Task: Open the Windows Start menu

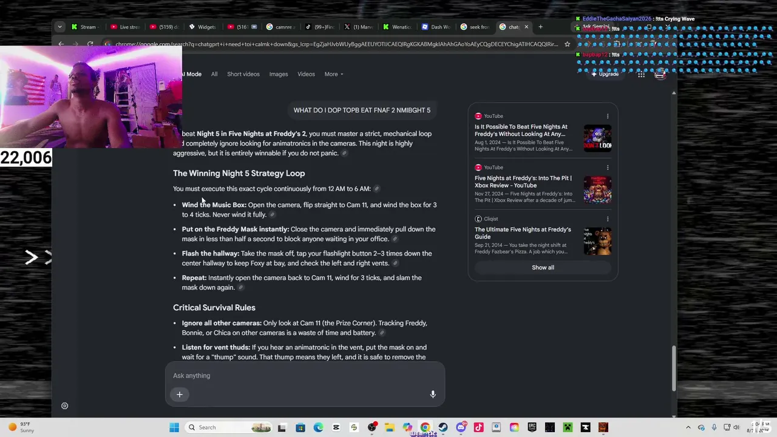Action: [174, 427]
